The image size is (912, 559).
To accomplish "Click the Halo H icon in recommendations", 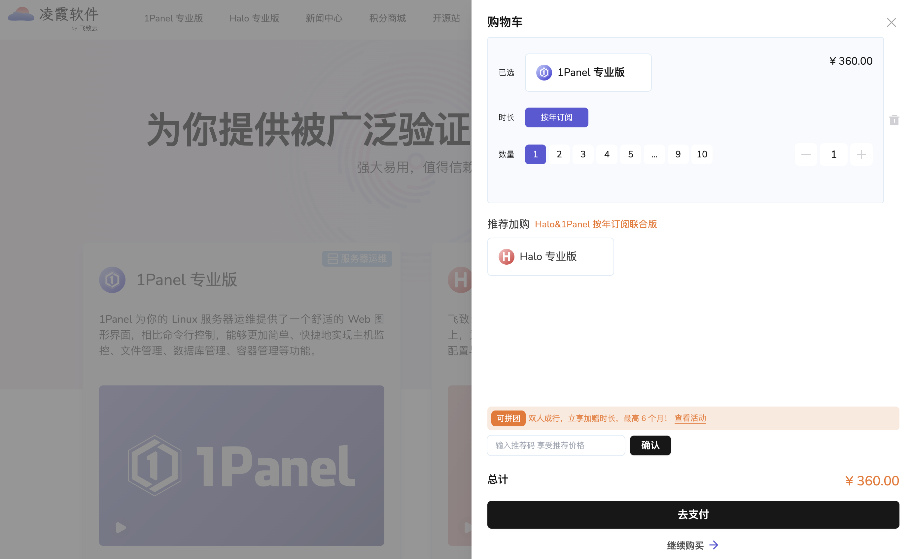I will pyautogui.click(x=506, y=257).
